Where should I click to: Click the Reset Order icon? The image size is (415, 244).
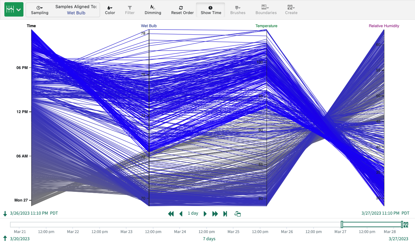(181, 7)
